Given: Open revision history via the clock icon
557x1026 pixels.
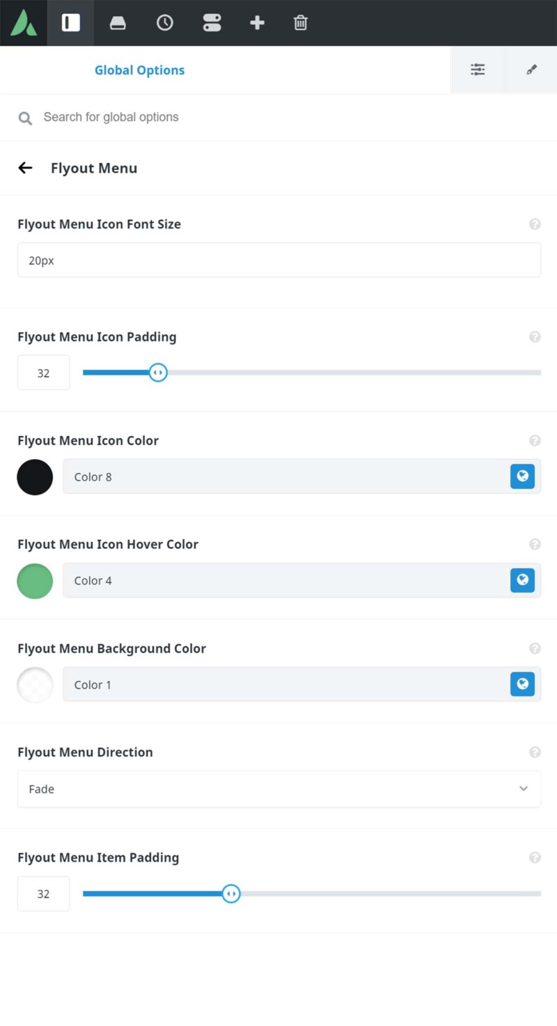Looking at the screenshot, I should [164, 22].
